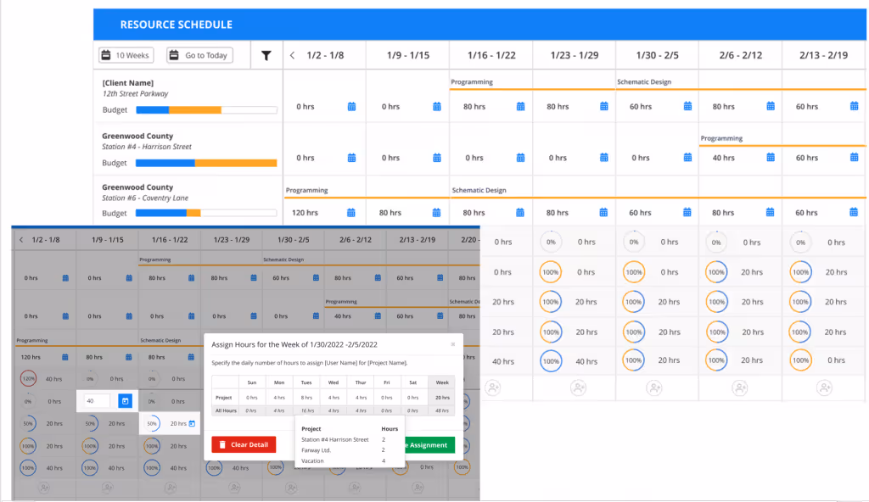Add a person under main 1/23 - 1/29 column
This screenshot has height=502, width=869.
tap(578, 388)
